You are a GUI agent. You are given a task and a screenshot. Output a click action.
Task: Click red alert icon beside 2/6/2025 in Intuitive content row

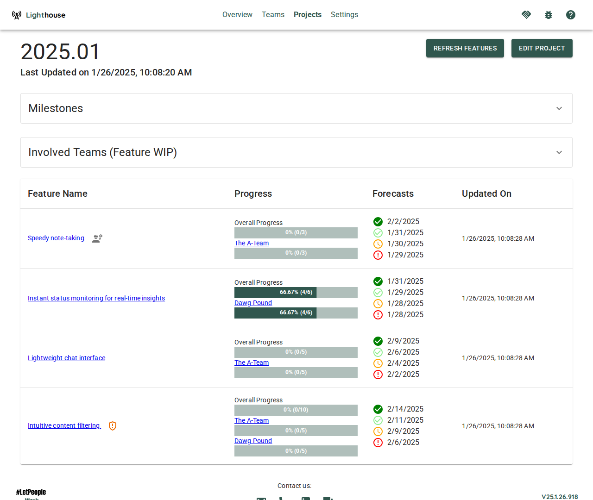[x=378, y=443]
